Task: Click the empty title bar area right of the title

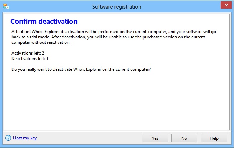Action: click(179, 6)
